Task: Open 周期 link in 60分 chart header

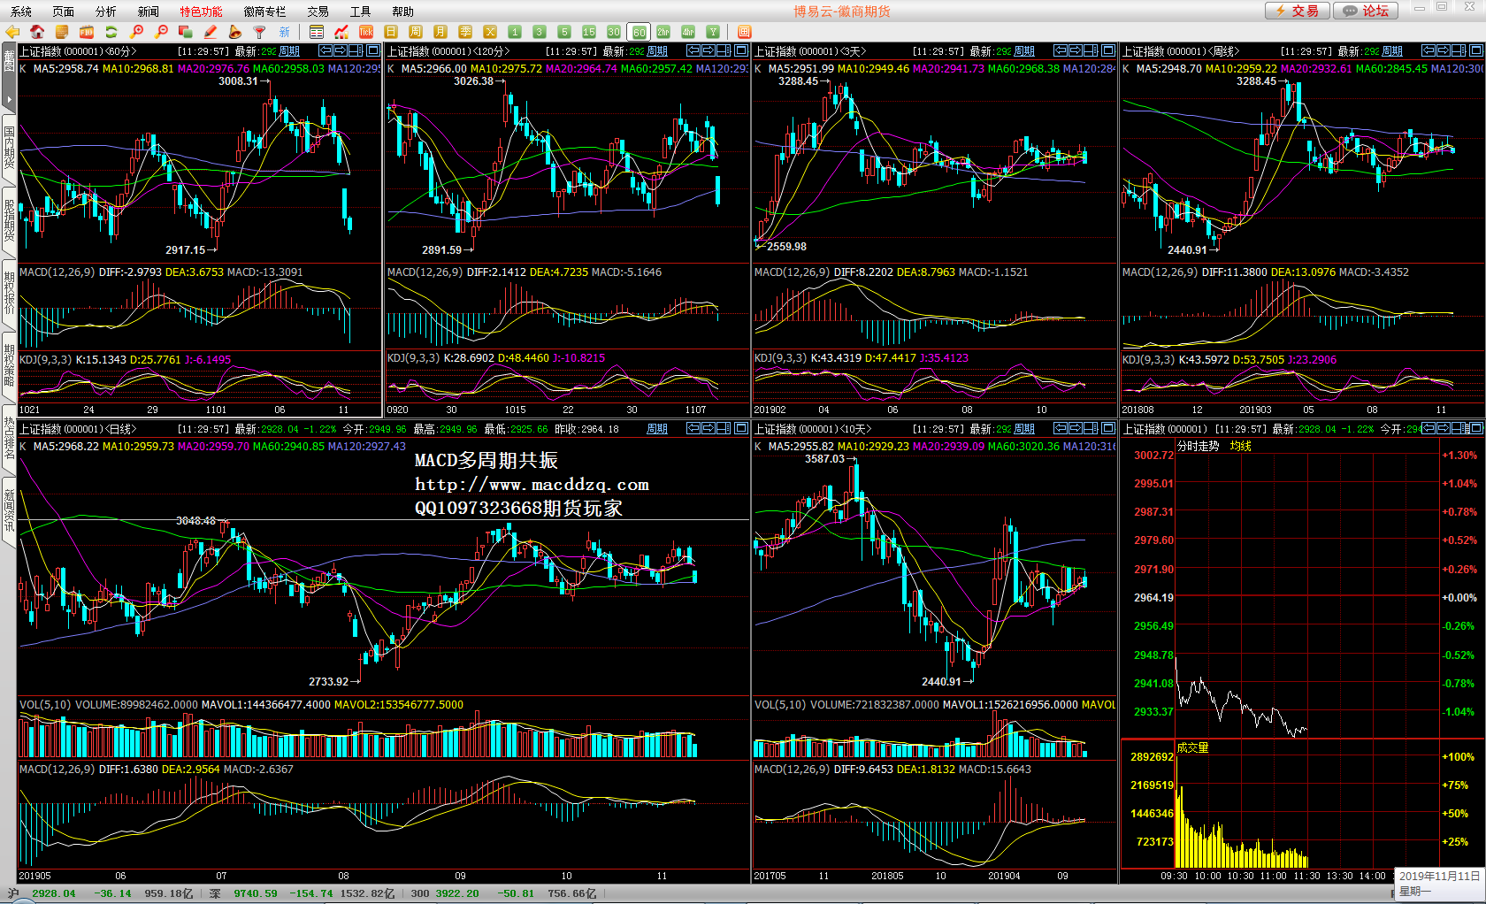Action: click(x=290, y=51)
